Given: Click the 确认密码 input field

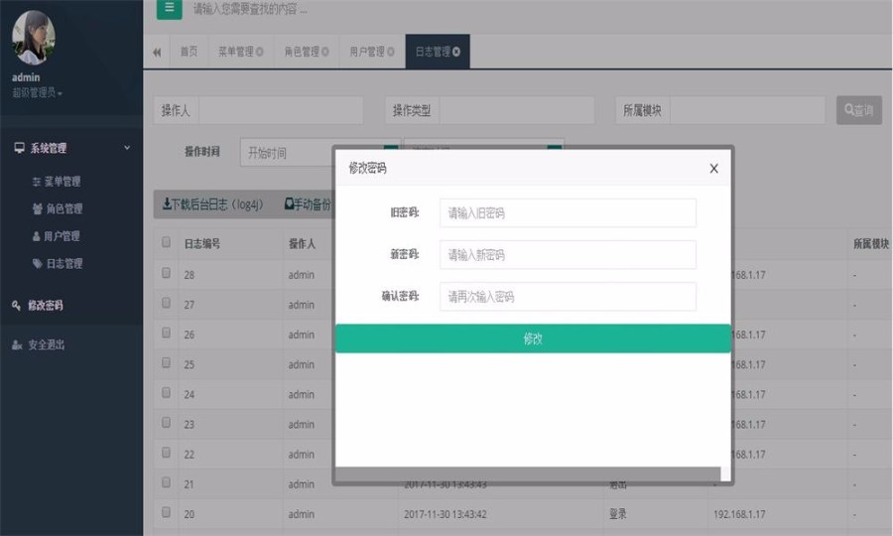Looking at the screenshot, I should (567, 297).
